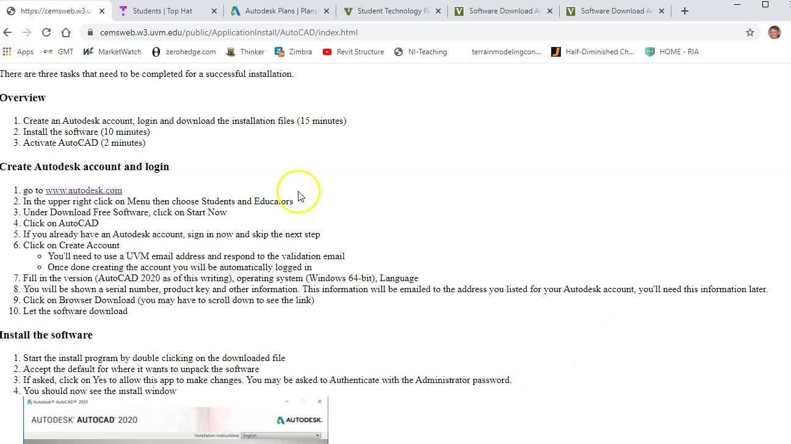Viewport: 791px width, 444px height.
Task: Click 'Accept the default for where' step text
Action: (x=141, y=369)
